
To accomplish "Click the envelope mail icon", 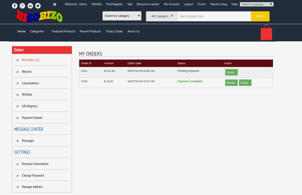I will pyautogui.click(x=55, y=4).
